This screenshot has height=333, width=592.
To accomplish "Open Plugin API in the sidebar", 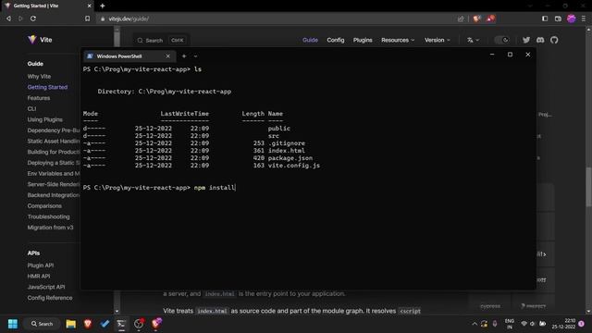I will tap(41, 265).
